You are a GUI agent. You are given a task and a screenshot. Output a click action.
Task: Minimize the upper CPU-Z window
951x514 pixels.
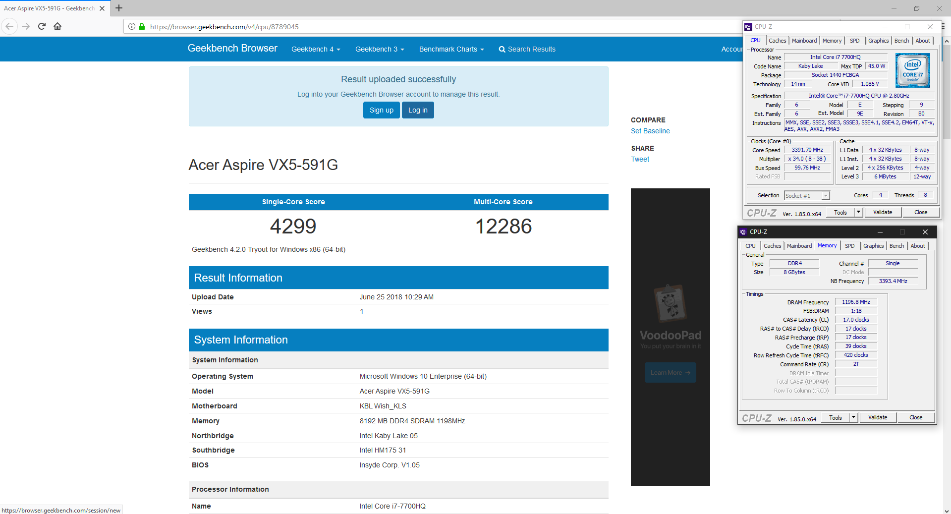[885, 27]
